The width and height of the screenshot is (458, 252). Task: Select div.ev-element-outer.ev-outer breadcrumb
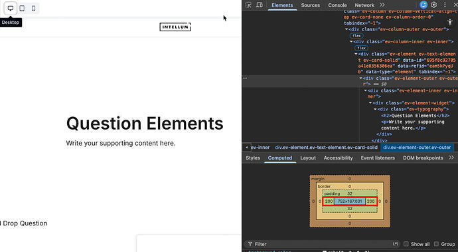[417, 147]
